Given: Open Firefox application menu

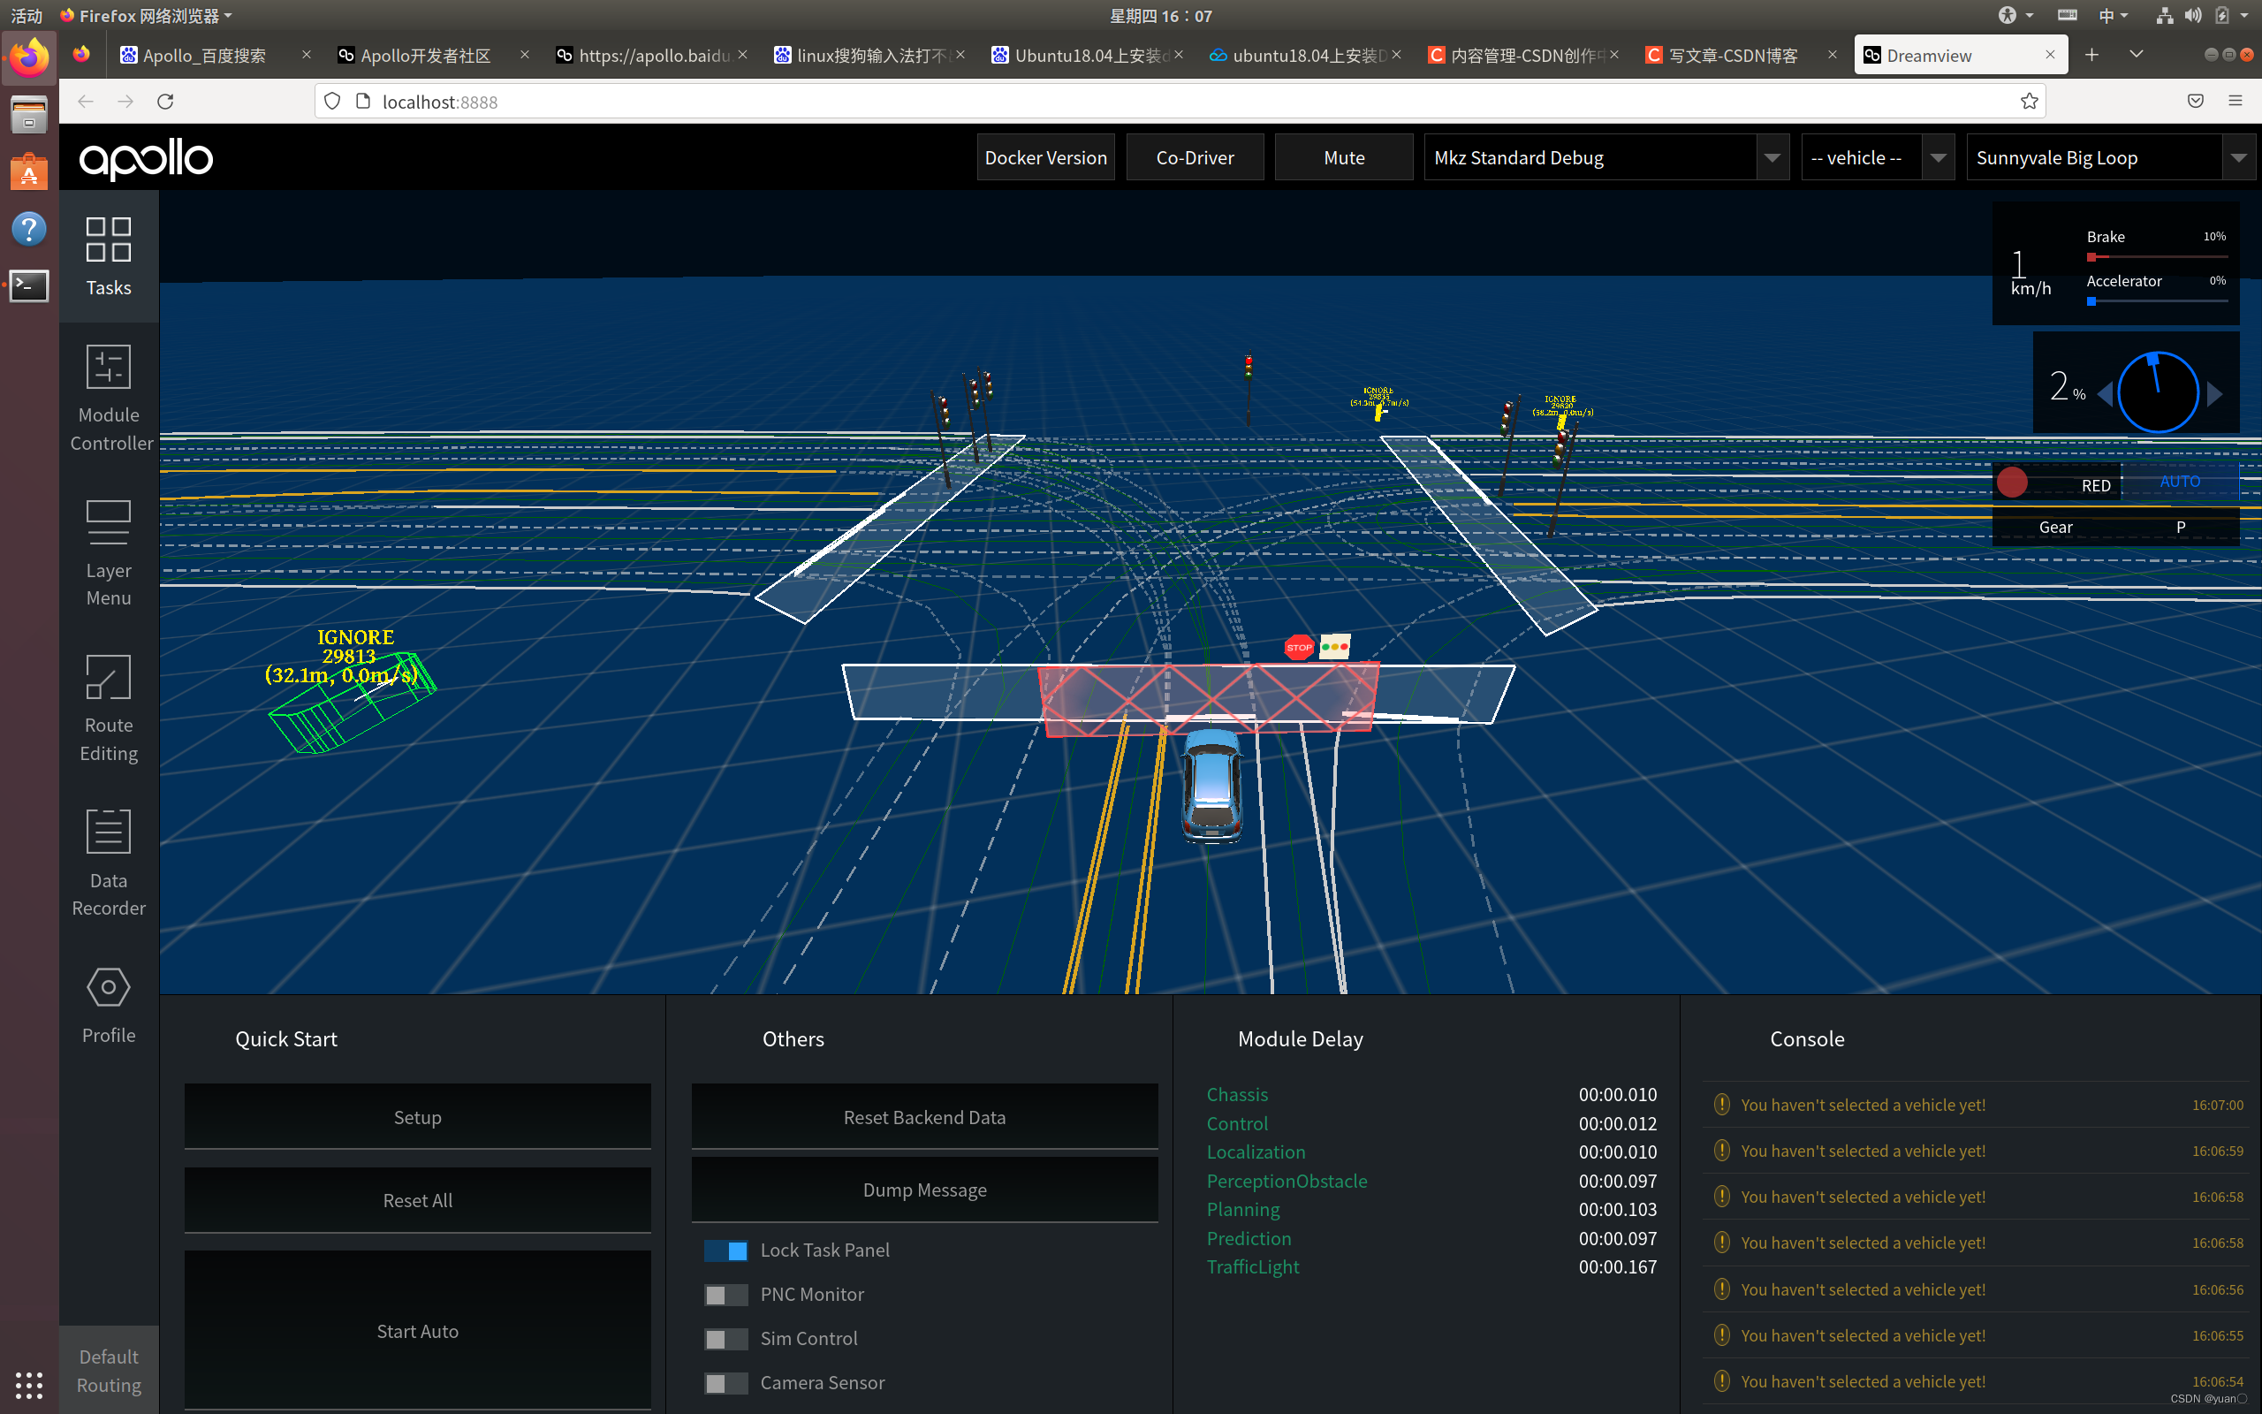Looking at the screenshot, I should coord(2235,101).
